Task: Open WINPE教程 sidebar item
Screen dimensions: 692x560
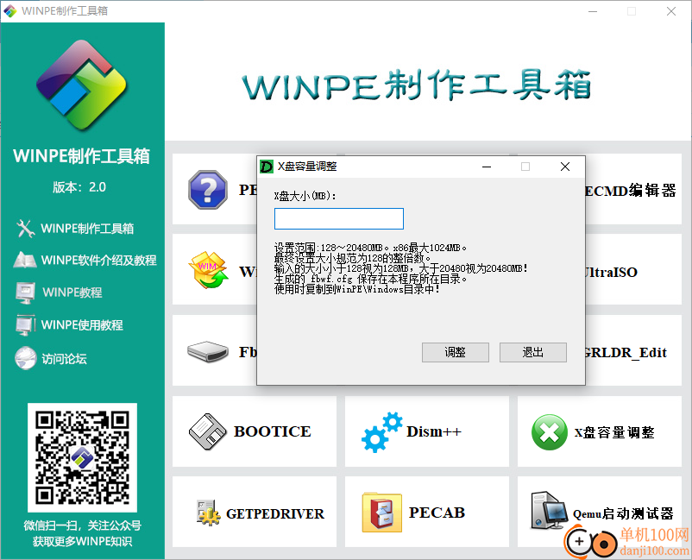Action: 72,293
